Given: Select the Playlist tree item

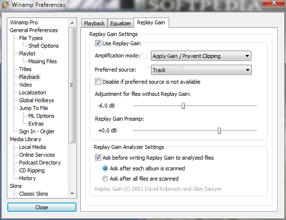Looking at the screenshot, I should [x=27, y=54].
